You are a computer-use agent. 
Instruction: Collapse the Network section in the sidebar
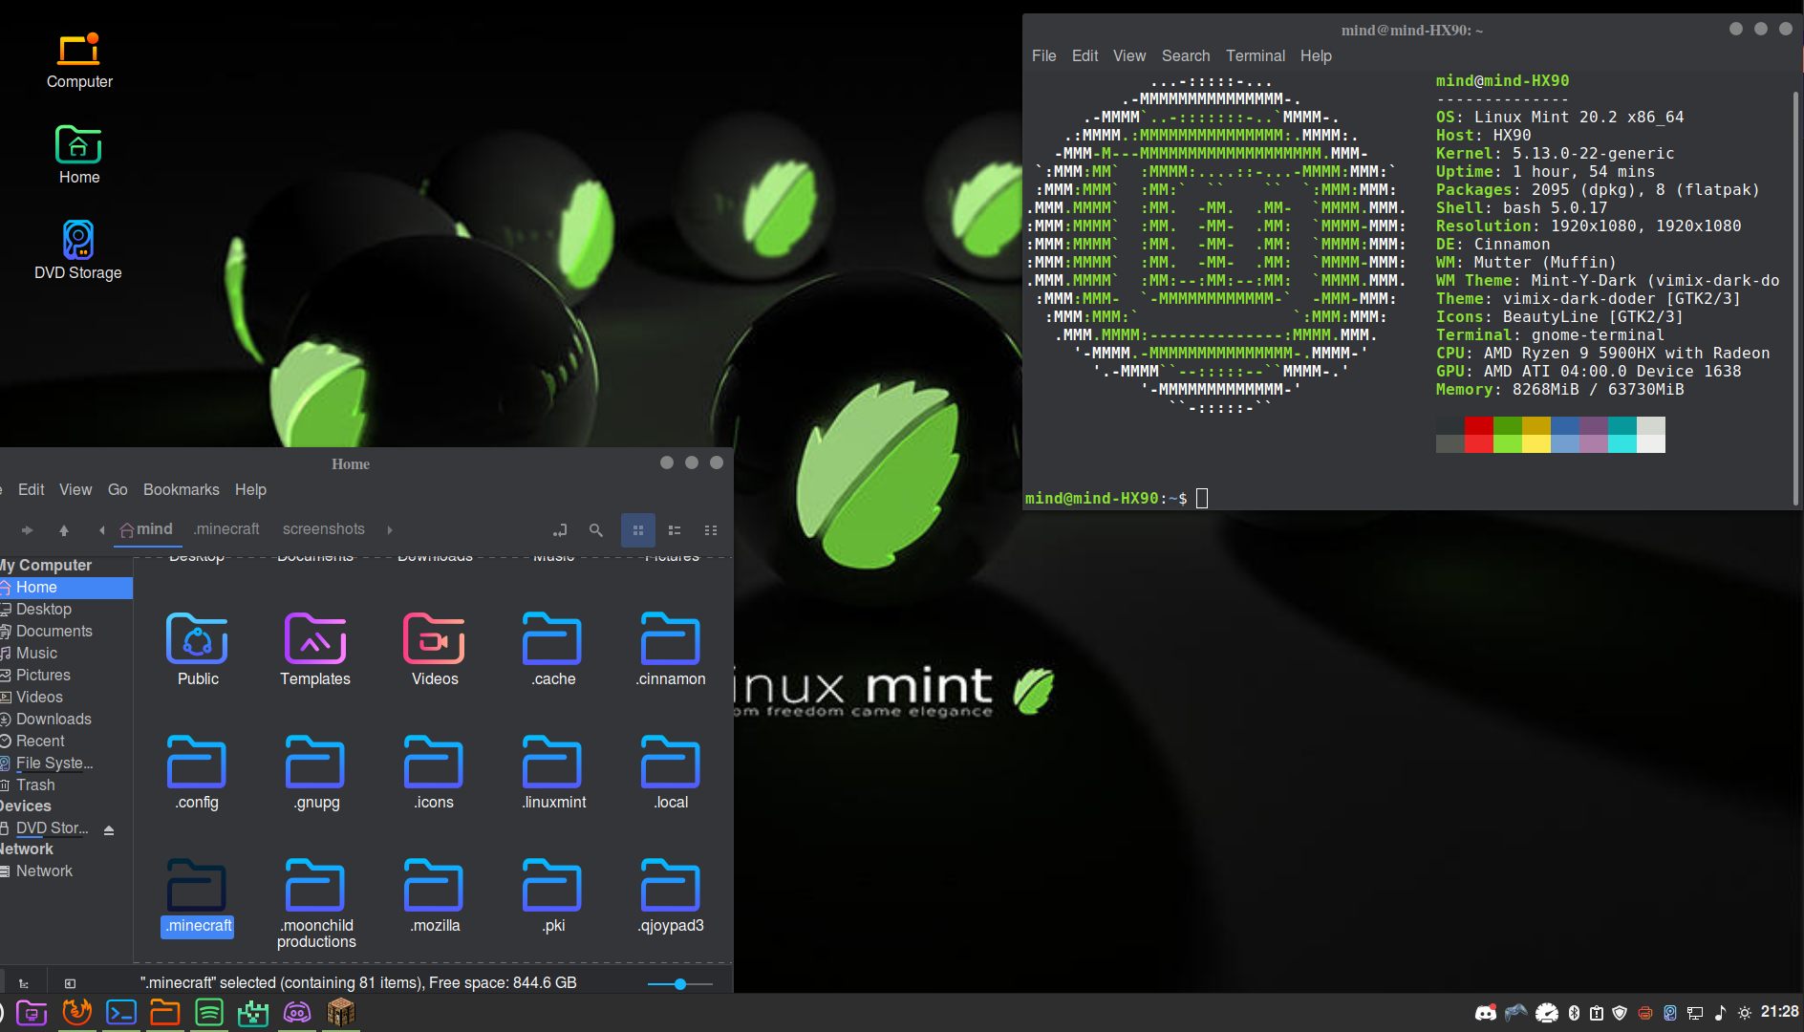pos(28,849)
